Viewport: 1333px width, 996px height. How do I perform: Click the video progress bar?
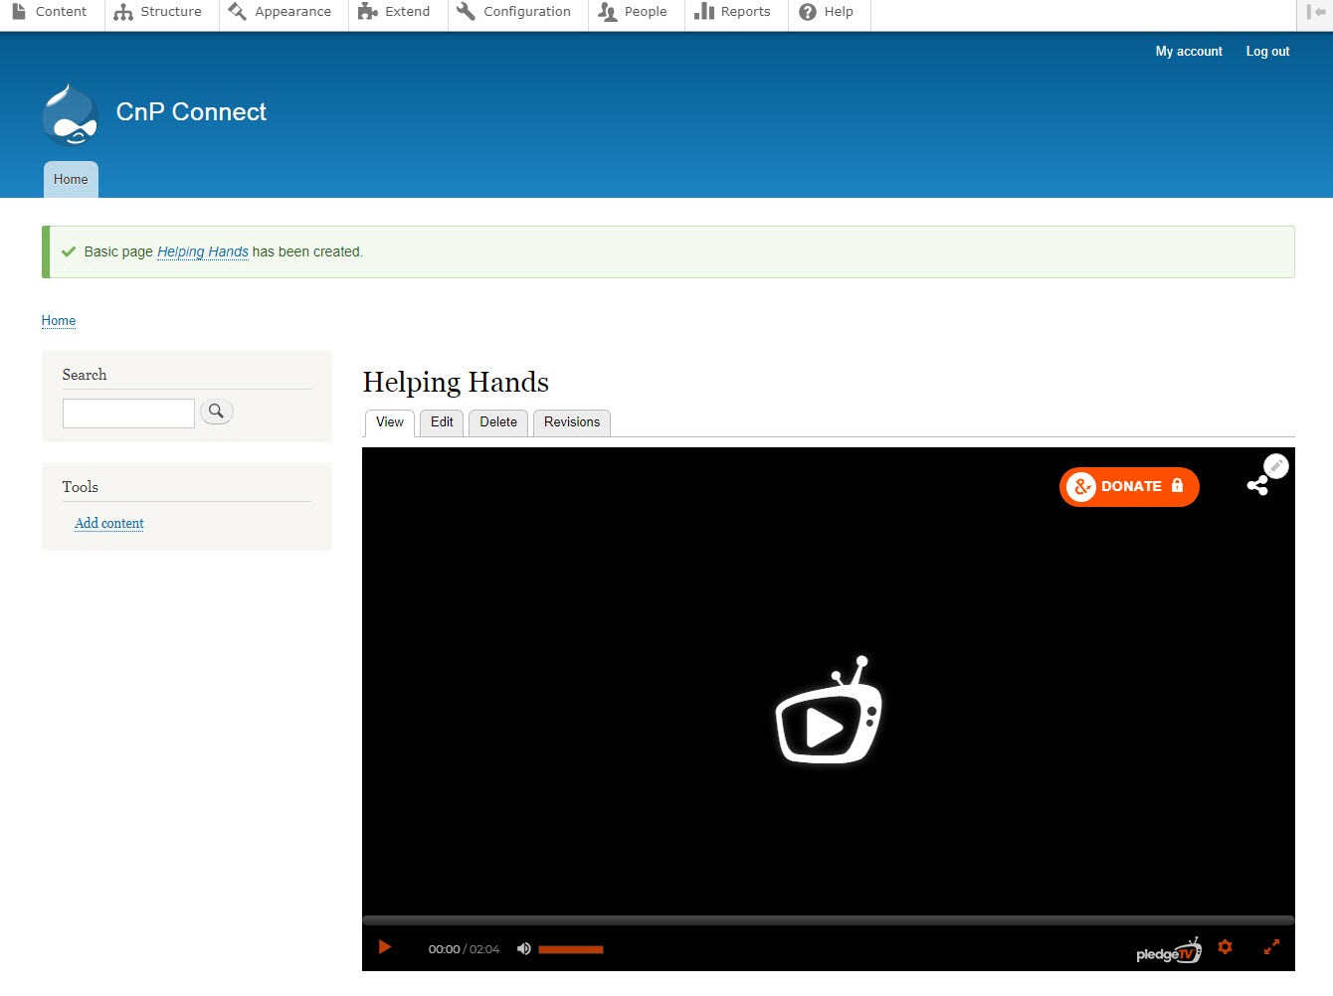point(829,920)
